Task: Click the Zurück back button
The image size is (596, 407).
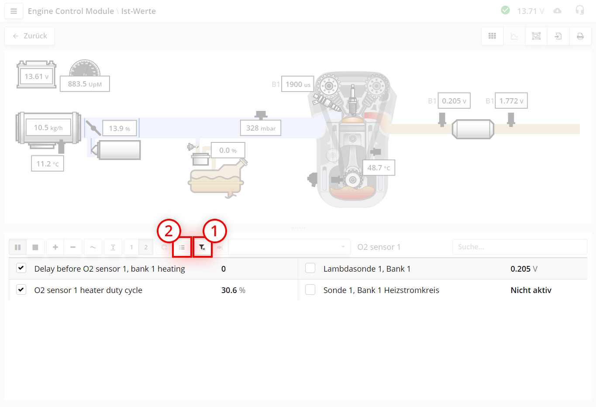Action: [x=30, y=36]
